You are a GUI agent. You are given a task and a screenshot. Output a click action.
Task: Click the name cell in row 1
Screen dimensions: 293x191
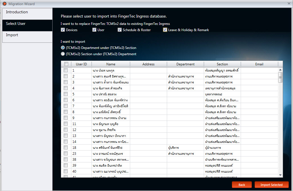pos(111,70)
